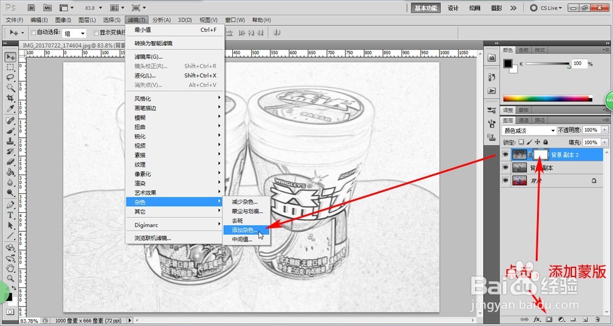This screenshot has width=613, height=326.
Task: Create a new layer group
Action: tap(573, 319)
